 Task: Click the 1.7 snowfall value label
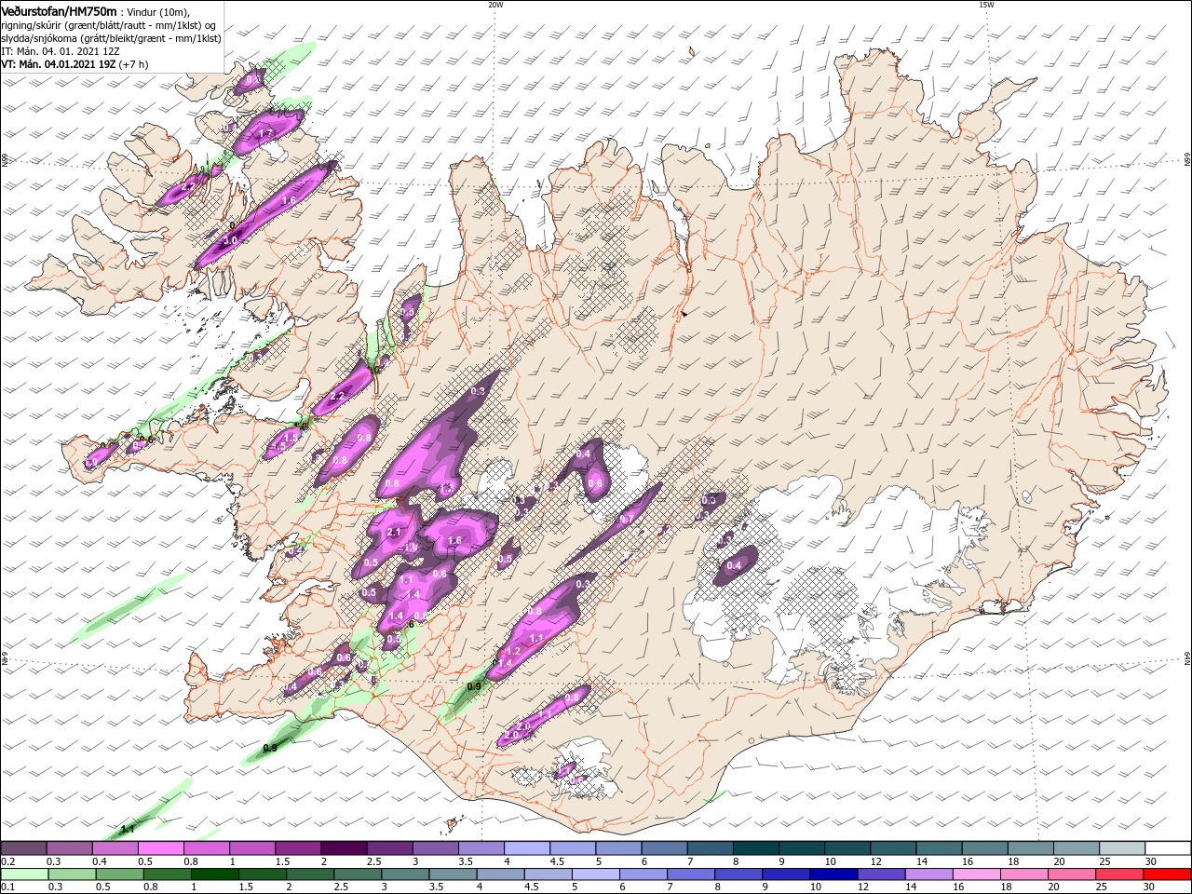tap(265, 133)
